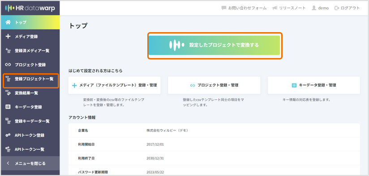The height and width of the screenshot is (176, 369).
Task: Click the plus icon on the メディア card
Action: (x=74, y=85)
